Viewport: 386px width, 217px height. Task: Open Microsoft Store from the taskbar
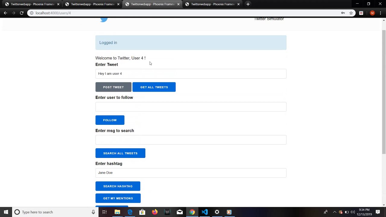pyautogui.click(x=142, y=212)
